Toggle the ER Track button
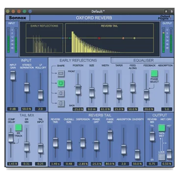The width and height of the screenshot is (179, 179). coord(19,128)
